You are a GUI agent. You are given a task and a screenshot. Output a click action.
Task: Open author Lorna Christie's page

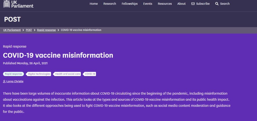click(15, 82)
